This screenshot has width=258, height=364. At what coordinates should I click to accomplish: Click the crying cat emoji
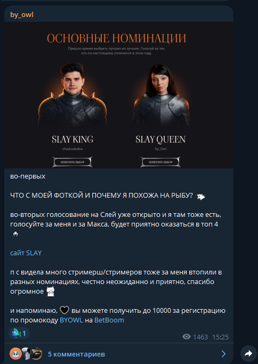(x=51, y=291)
